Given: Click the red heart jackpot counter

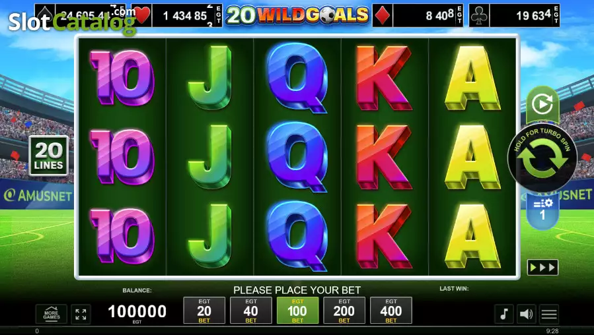Looking at the screenshot, I should click(177, 16).
